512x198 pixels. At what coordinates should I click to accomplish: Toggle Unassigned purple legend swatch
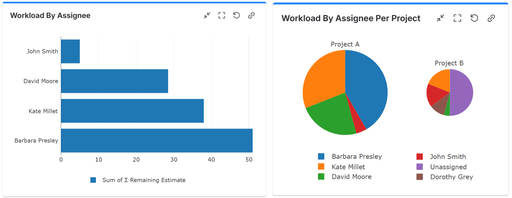pos(419,167)
